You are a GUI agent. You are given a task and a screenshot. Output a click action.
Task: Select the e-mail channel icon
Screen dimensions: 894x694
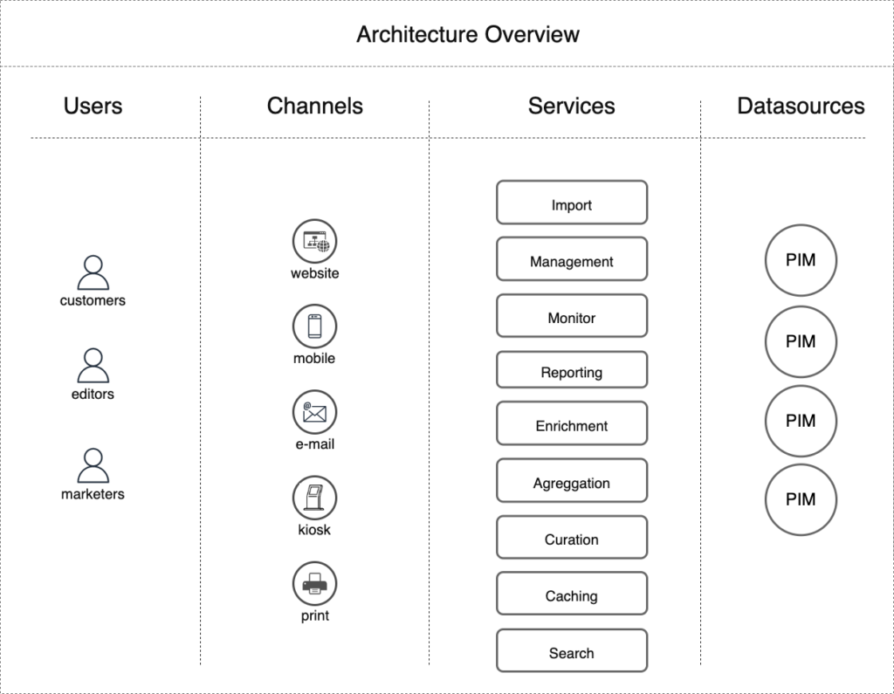point(314,412)
